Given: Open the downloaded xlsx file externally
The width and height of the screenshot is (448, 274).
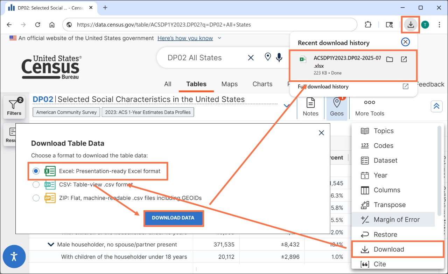Looking at the screenshot, I should 404,59.
